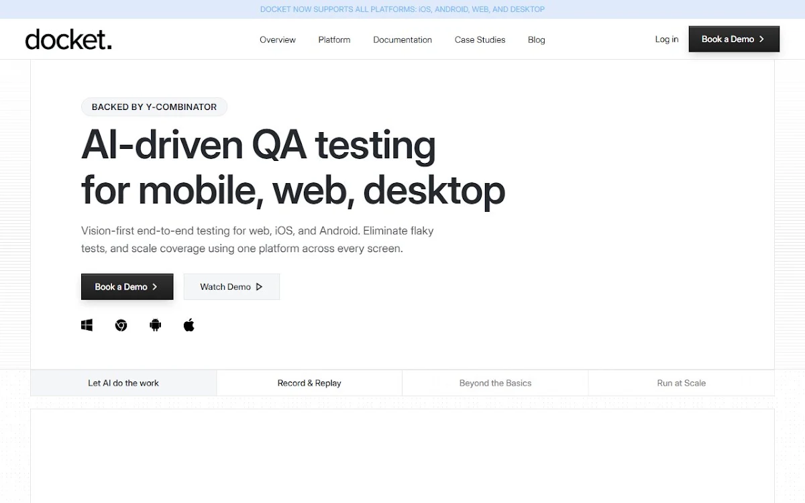Select the Run at Scale tab

pyautogui.click(x=681, y=383)
